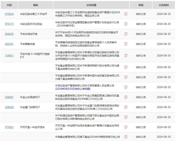Select short name 中金山东高速REIT
This screenshot has height=141, width=176.
pos(30,97)
